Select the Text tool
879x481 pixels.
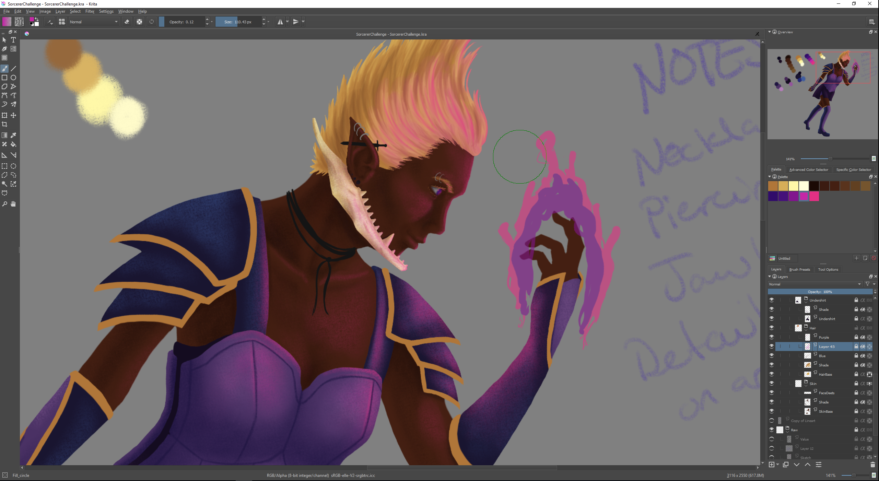pyautogui.click(x=13, y=40)
